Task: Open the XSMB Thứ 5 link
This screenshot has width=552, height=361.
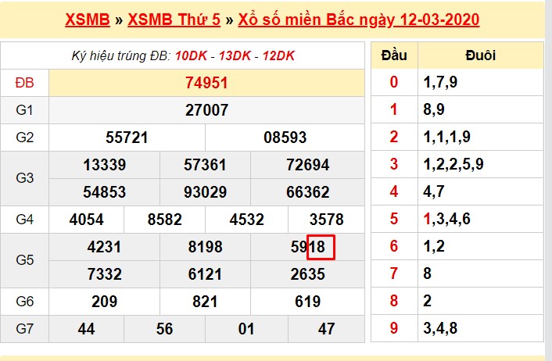Action: pyautogui.click(x=173, y=20)
